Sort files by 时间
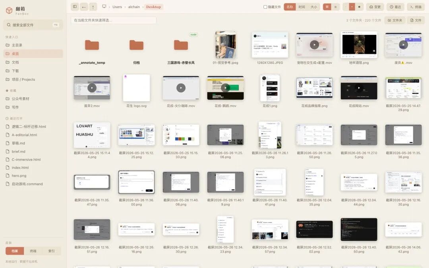 point(301,7)
